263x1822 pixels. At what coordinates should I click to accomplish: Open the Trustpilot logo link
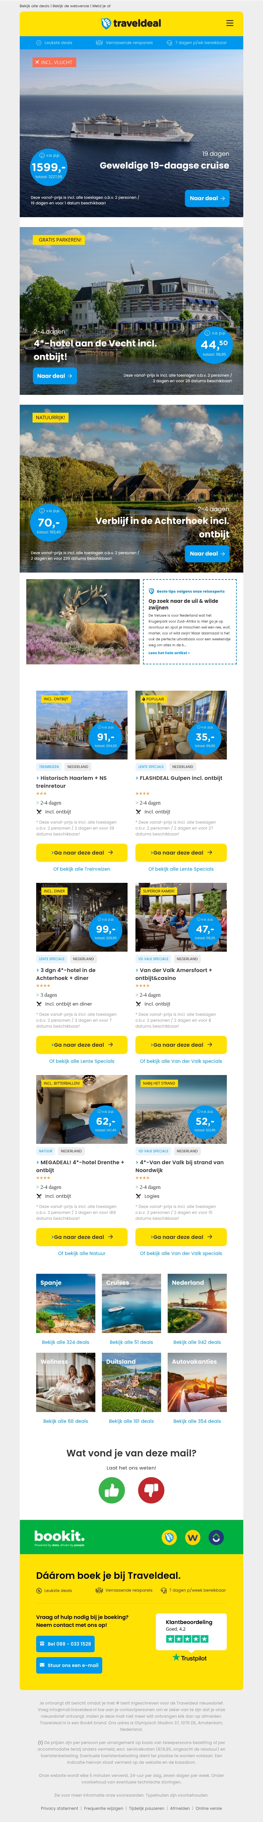click(189, 1658)
